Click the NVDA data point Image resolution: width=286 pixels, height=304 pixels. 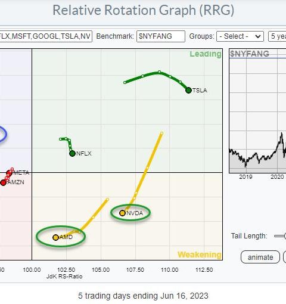point(122,213)
